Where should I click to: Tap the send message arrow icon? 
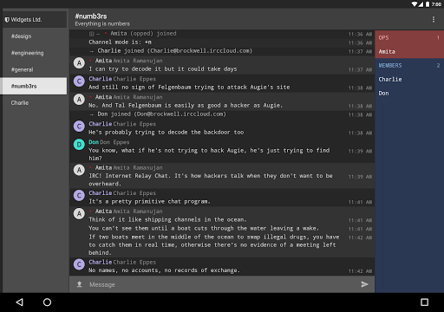(364, 284)
